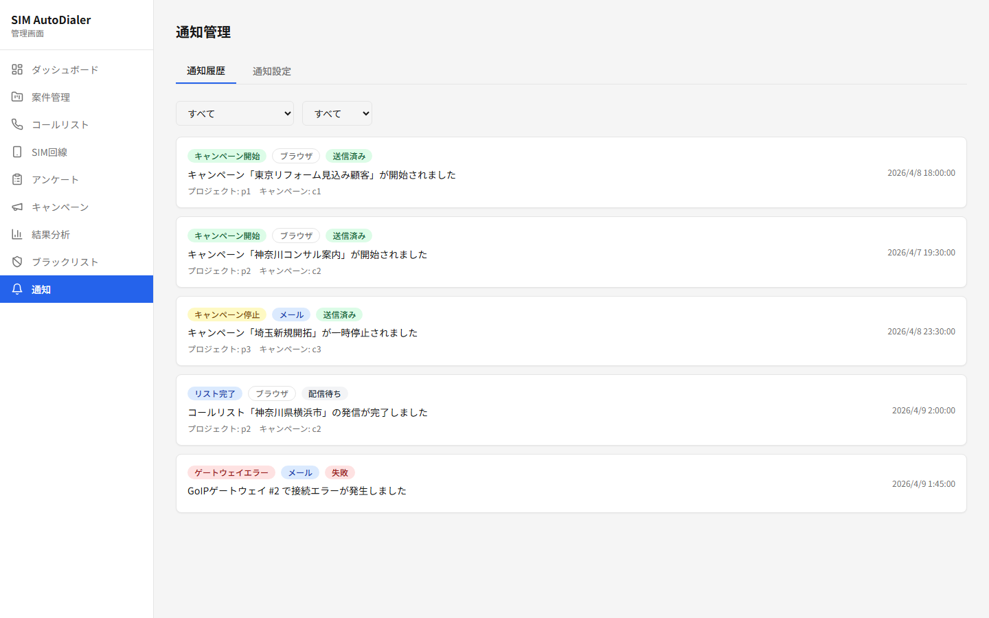Click キャンペーン開始 badge on 神奈川コンサル notification
Screen dimensions: 989x618
click(x=227, y=236)
